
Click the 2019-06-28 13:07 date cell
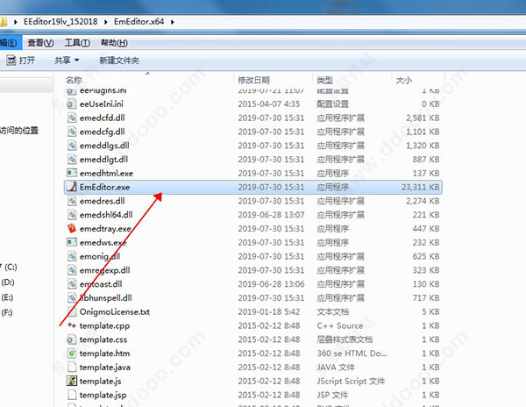pos(271,215)
